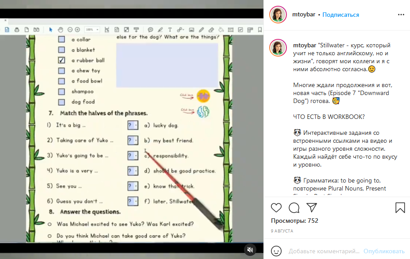Click the print icon in PDF toolbar
The image size is (410, 259).
tap(17, 30)
